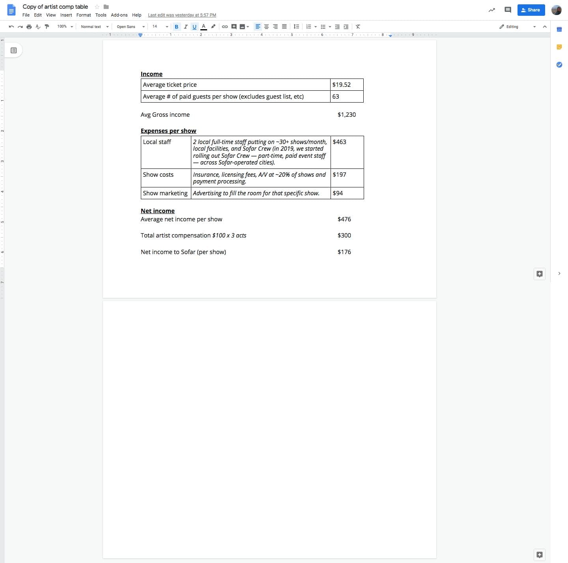Hide the menus with the up chevron

pyautogui.click(x=545, y=27)
